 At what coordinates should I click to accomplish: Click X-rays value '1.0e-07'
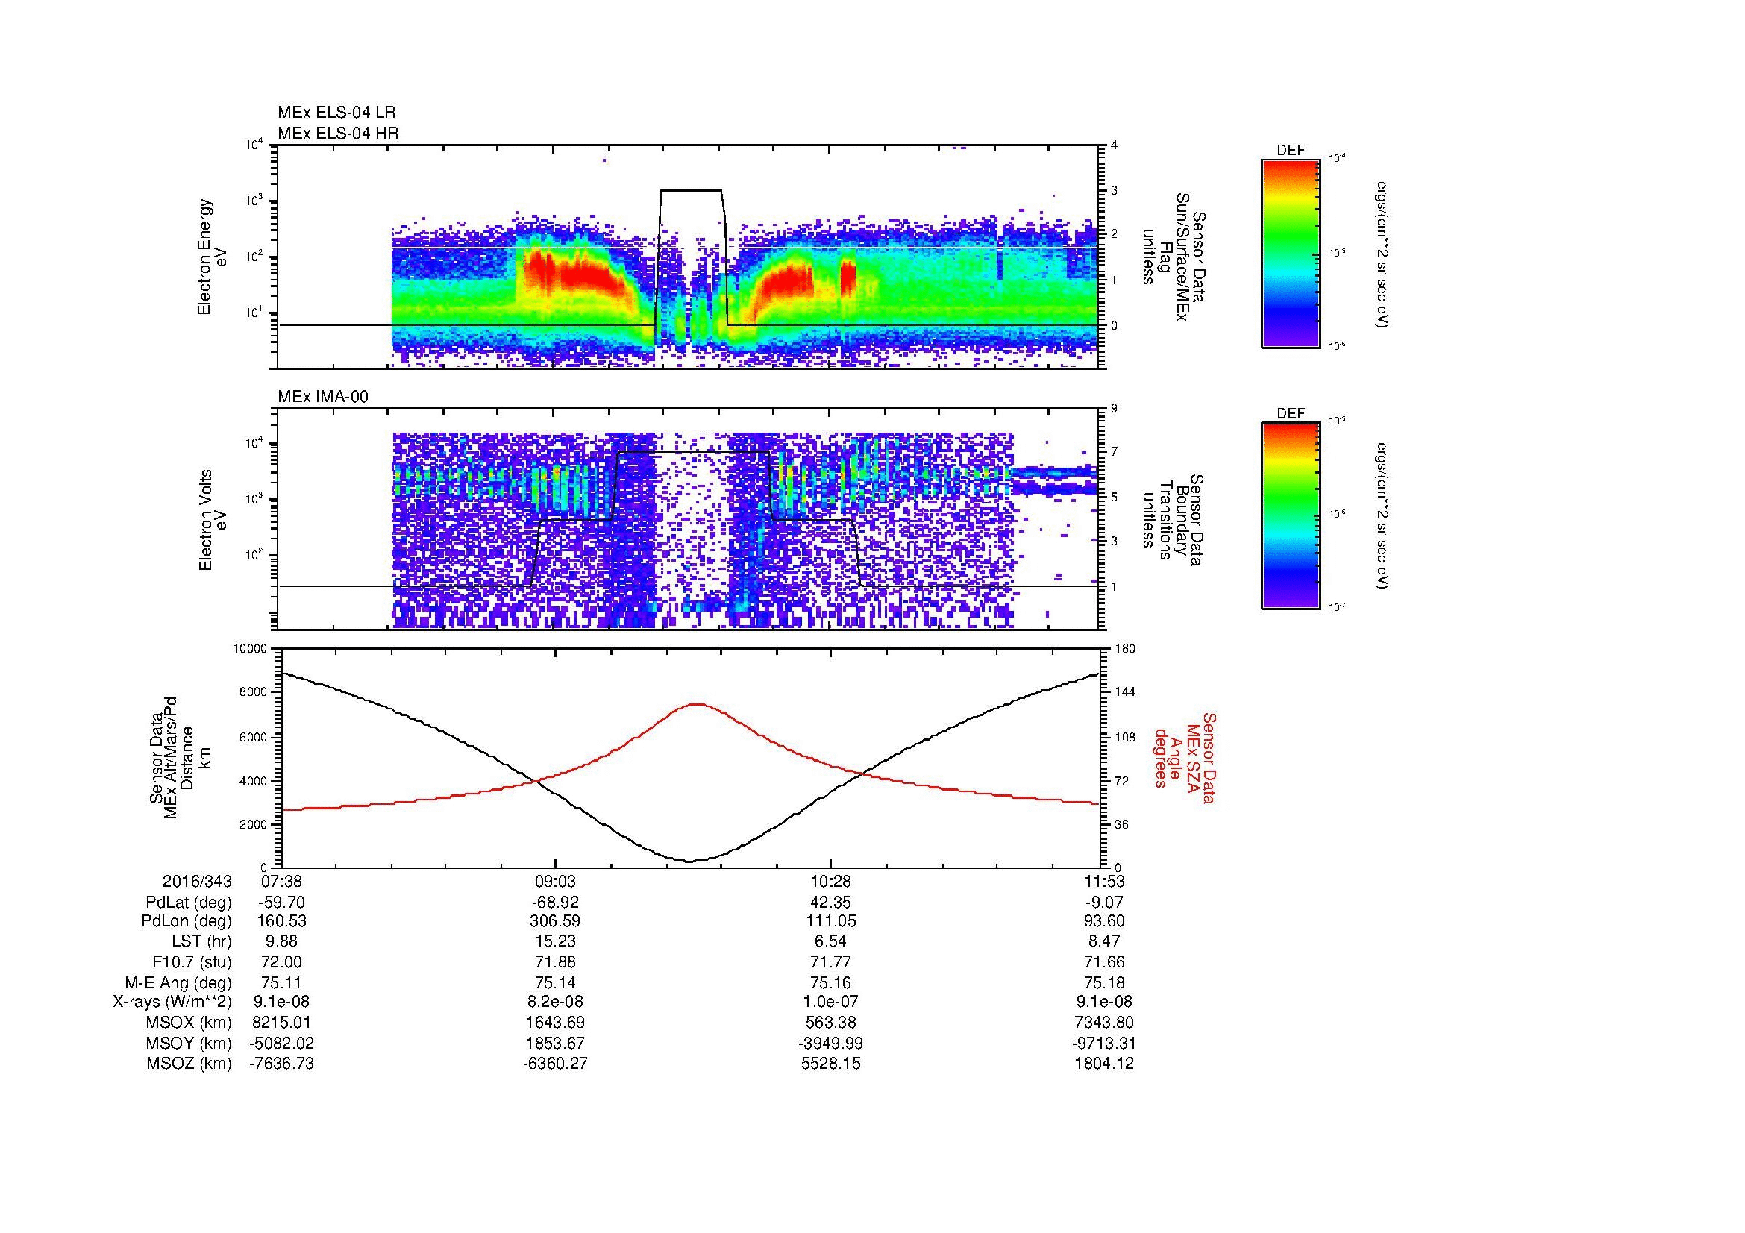pyautogui.click(x=830, y=1002)
